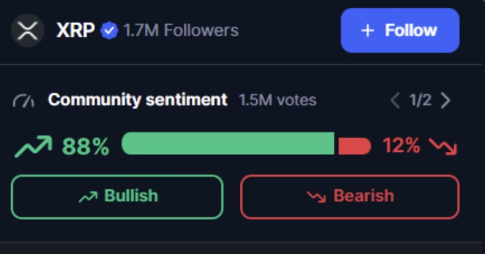485x254 pixels.
Task: Go to previous sentiment page chevron
Action: 395,100
